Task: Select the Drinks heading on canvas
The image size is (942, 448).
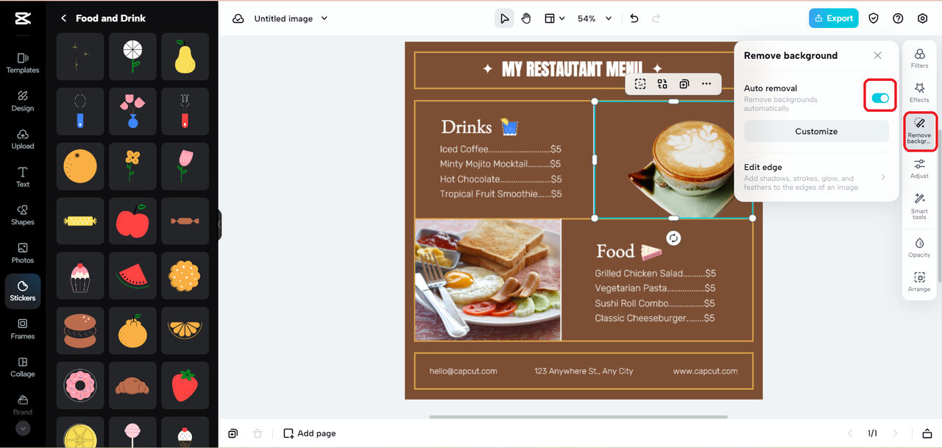Action: (466, 127)
